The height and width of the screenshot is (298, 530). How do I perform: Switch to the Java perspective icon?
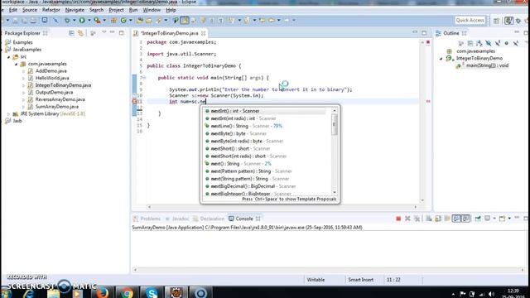pyautogui.click(x=508, y=21)
